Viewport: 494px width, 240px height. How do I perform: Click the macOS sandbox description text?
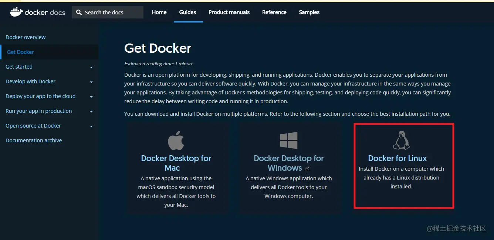(x=176, y=192)
